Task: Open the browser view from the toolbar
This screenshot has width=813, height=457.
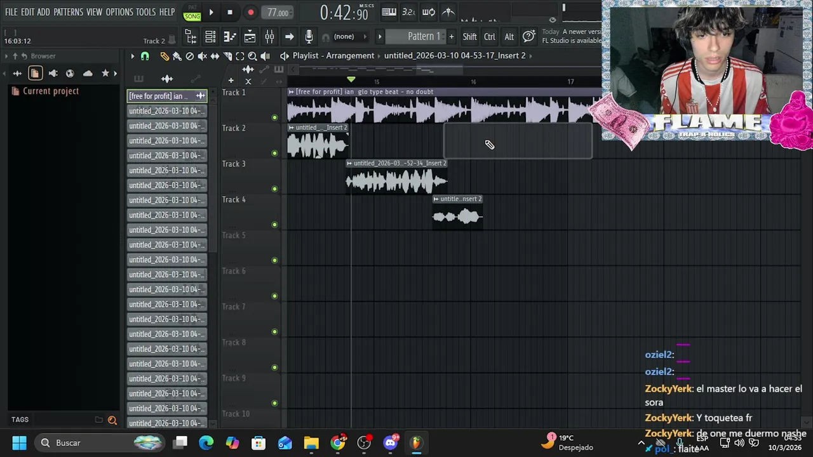Action: click(x=191, y=37)
